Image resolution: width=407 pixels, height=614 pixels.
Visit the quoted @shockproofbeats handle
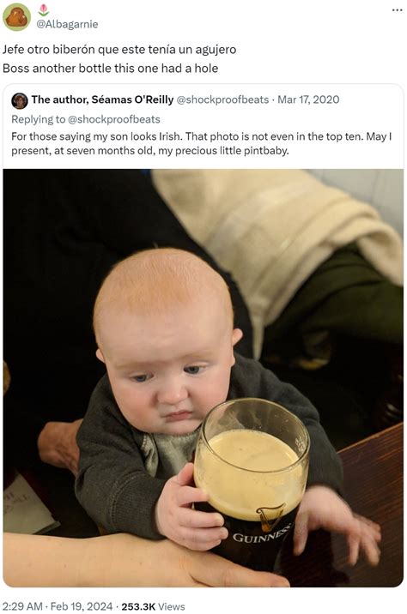pyautogui.click(x=222, y=99)
